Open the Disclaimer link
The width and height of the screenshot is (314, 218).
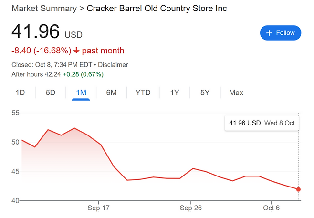(x=113, y=65)
